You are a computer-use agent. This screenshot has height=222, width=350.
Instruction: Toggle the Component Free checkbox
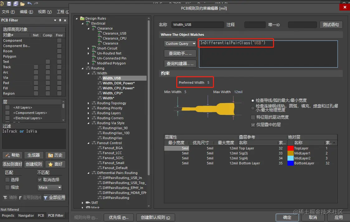coord(59,40)
